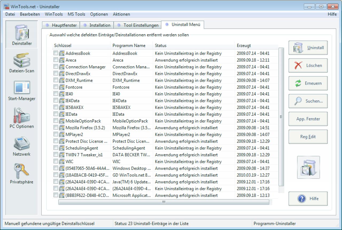Image resolution: width=342 pixels, height=230 pixels.
Task: Tick the DirectDrawEx checkbox
Action: (x=56, y=73)
